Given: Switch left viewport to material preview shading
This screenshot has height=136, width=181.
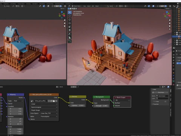Looking at the screenshot, I should point(59,6).
